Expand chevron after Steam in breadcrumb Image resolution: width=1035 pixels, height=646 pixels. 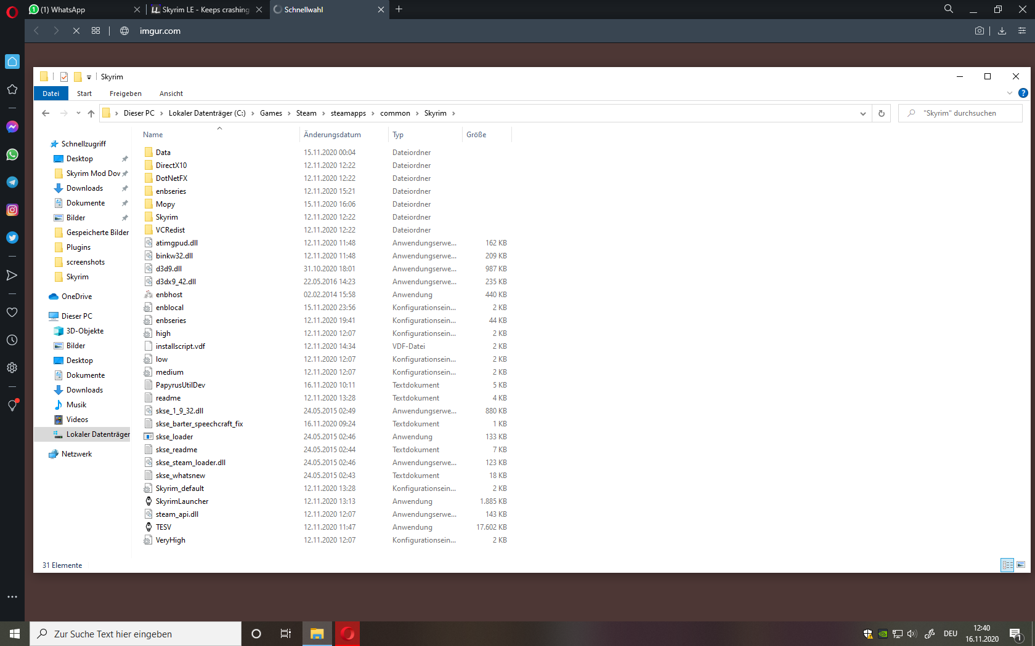tap(323, 113)
